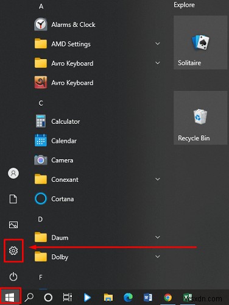Screen dimensions: 229x305
Task: Expand the Conexant folder chevron
Action: pos(158,179)
